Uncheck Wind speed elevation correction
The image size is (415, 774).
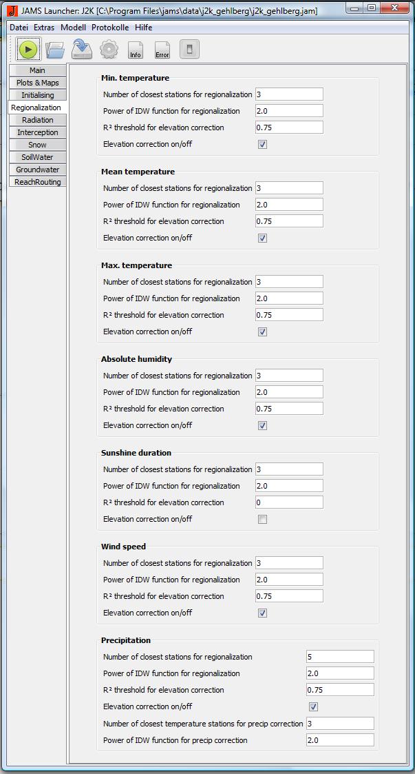262,613
